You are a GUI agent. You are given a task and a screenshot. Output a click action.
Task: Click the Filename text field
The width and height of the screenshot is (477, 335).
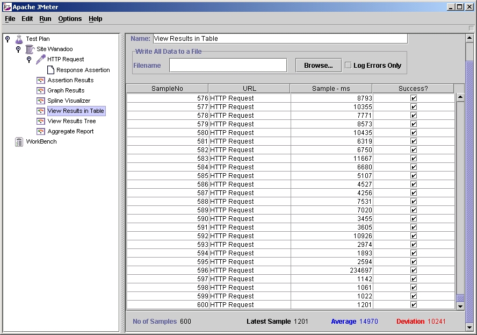[228, 66]
